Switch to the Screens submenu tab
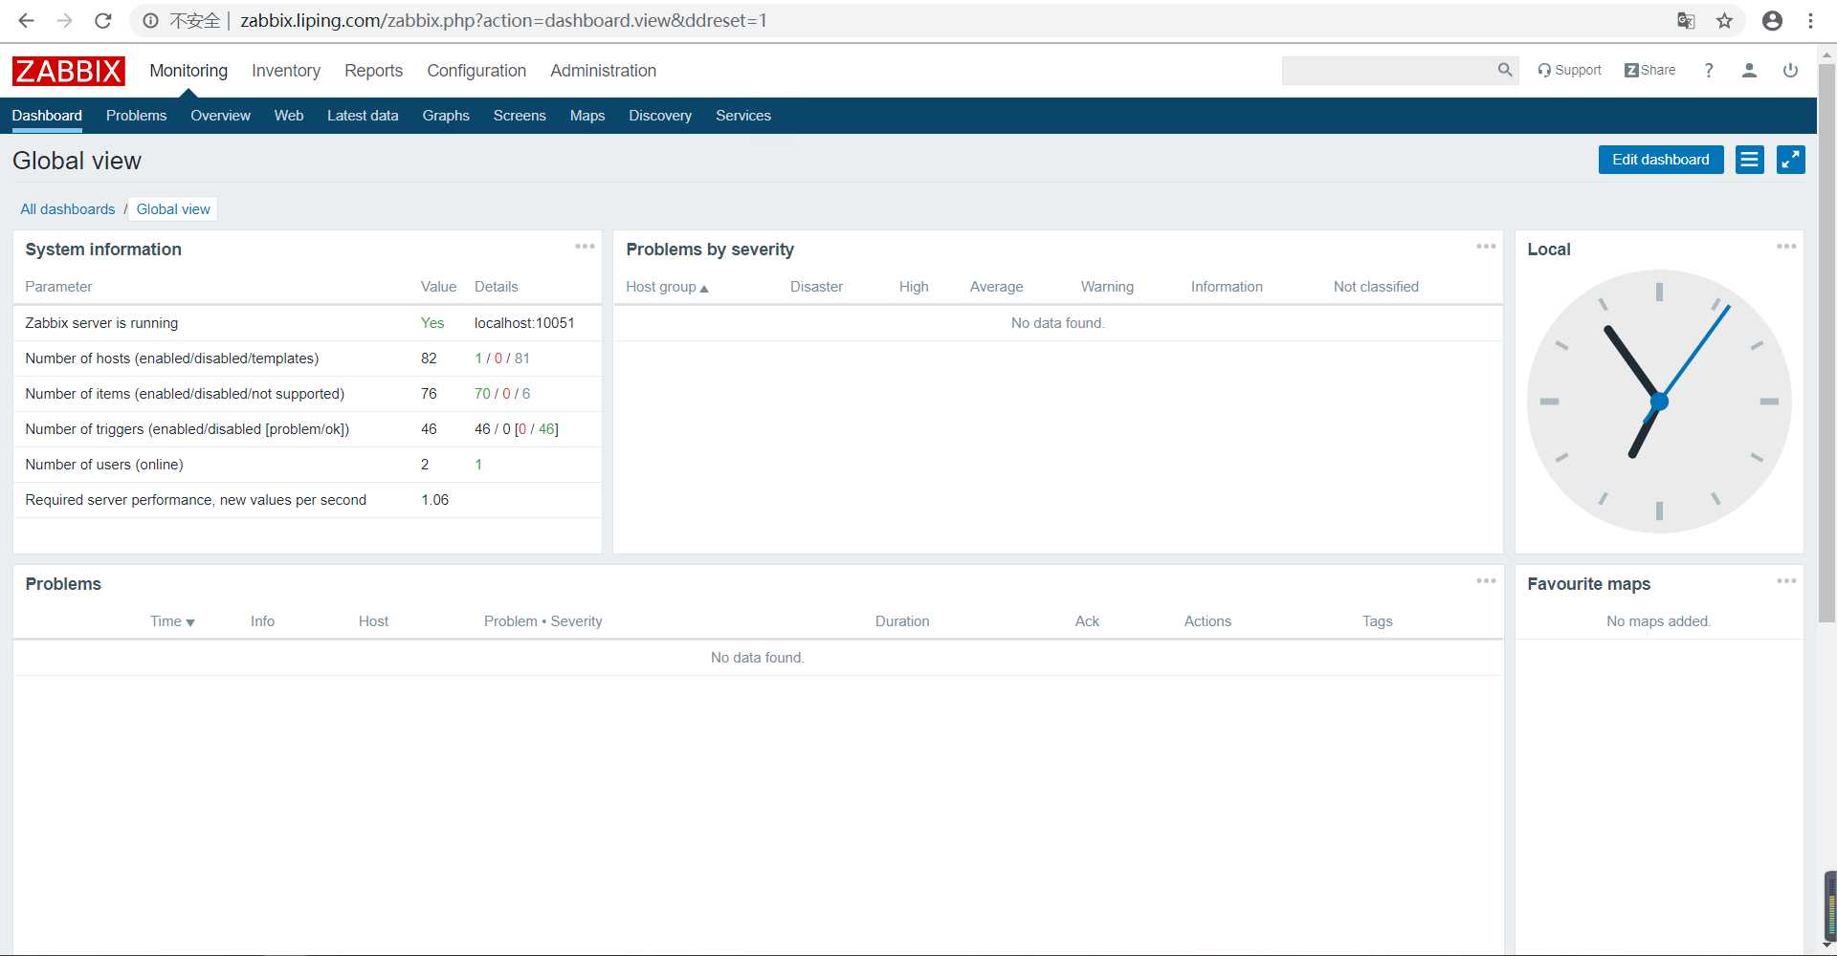1837x956 pixels. click(520, 116)
